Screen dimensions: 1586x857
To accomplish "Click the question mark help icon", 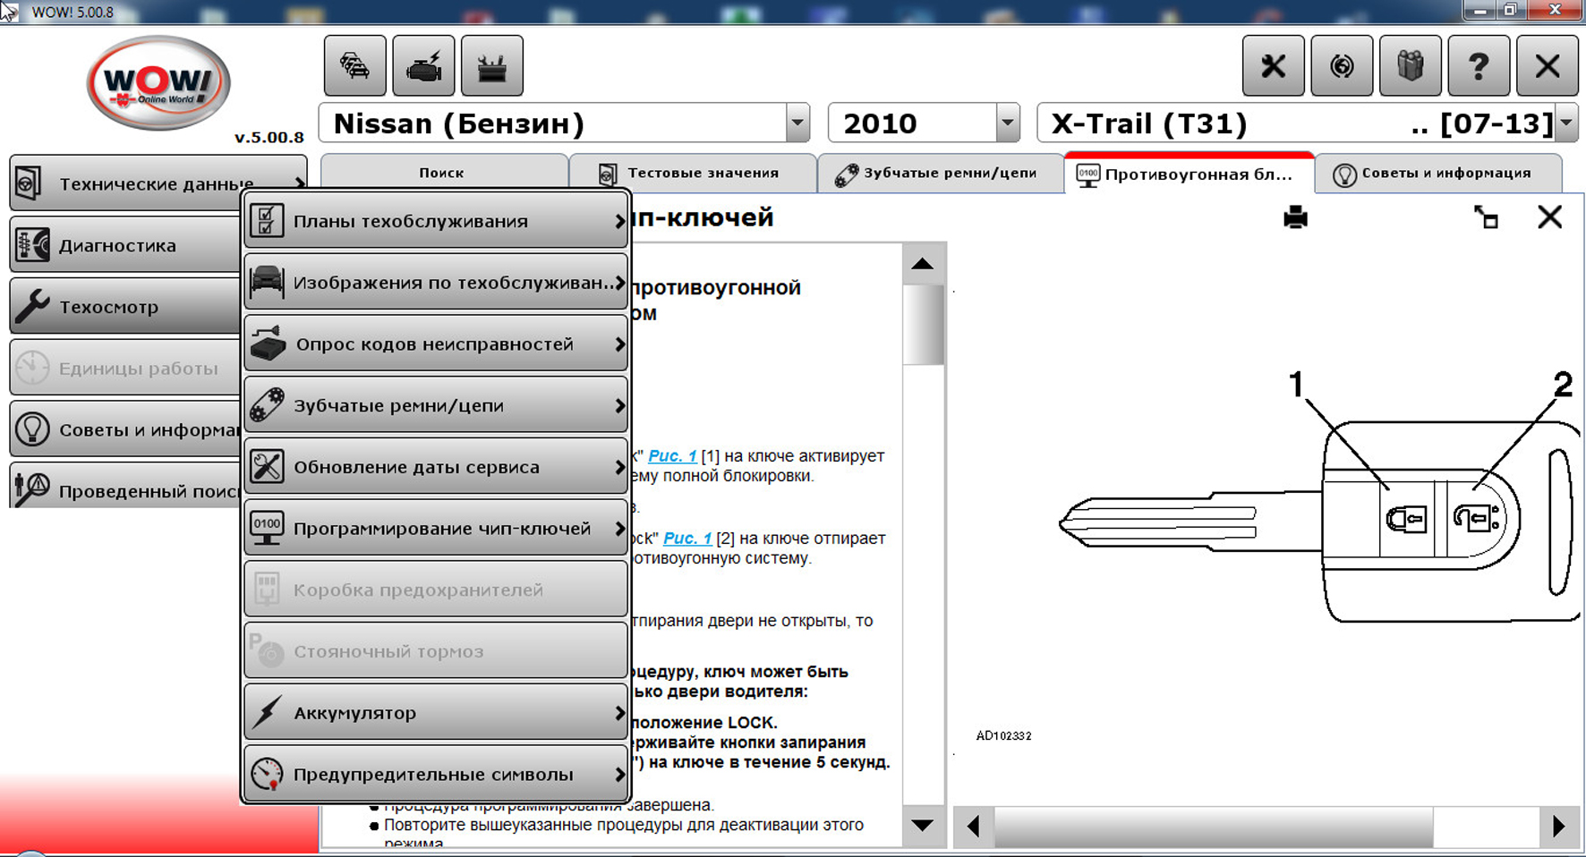I will click(1478, 65).
